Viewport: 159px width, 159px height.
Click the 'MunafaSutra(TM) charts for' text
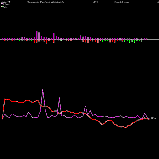coord(52,2)
